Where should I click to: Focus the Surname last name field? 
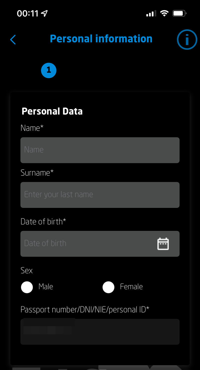(100, 195)
